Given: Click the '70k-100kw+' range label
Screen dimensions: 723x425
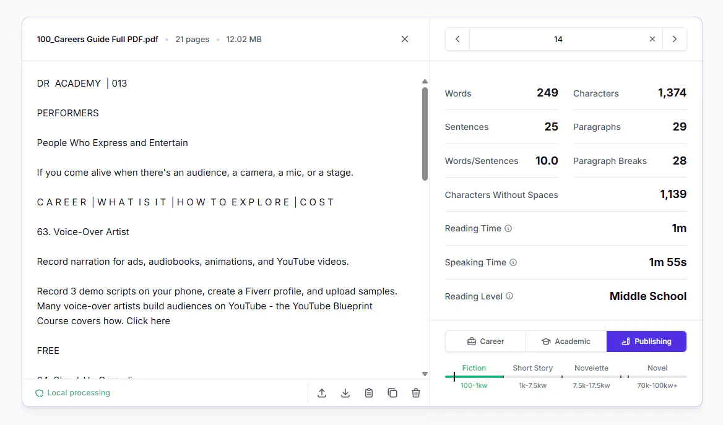Looking at the screenshot, I should pos(657,385).
